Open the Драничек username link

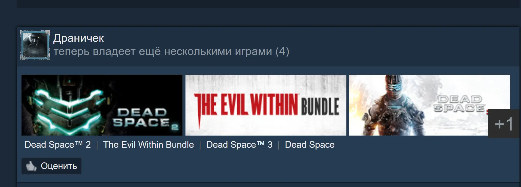(x=78, y=38)
